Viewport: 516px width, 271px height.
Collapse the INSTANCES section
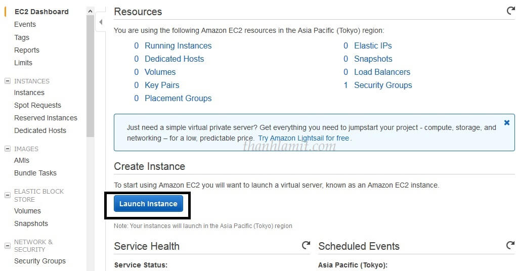[7, 81]
